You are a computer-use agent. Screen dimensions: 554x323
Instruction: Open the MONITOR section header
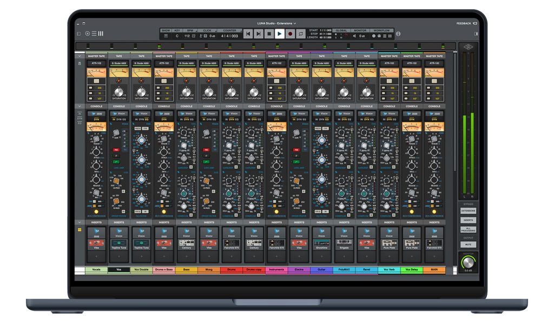pos(360,30)
